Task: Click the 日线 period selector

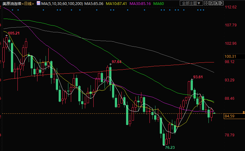Action: point(28,3)
